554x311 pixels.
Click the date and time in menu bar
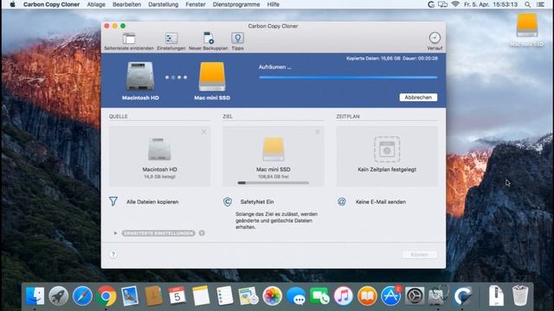(491, 4)
